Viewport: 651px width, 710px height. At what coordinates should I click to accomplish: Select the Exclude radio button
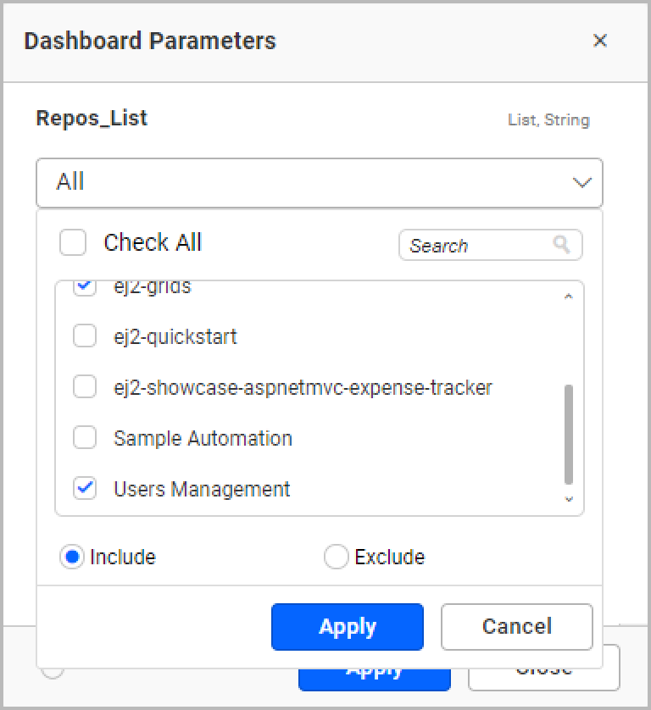(x=337, y=557)
